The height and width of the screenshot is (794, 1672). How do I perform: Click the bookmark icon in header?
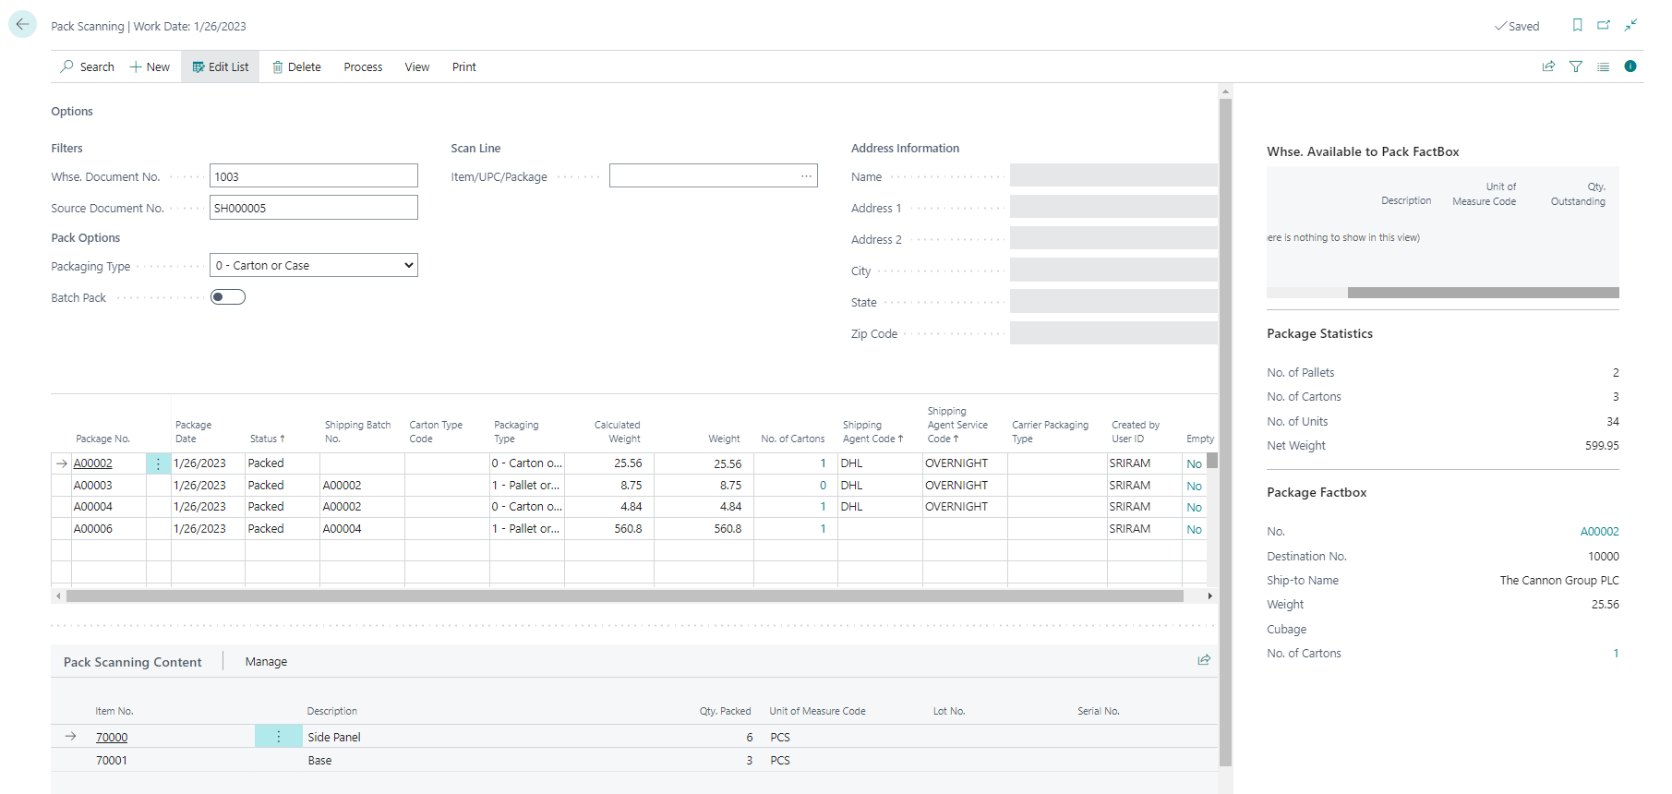pos(1577,26)
